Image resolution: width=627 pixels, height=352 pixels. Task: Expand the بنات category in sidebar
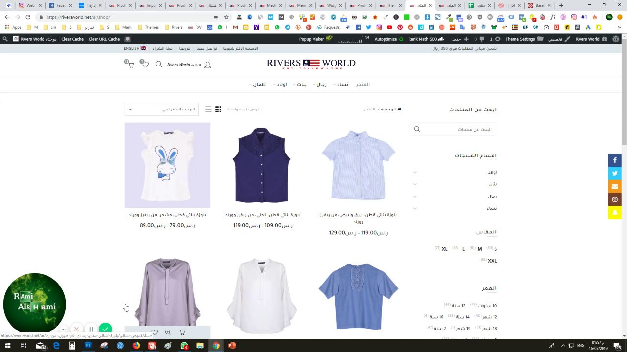coord(415,184)
